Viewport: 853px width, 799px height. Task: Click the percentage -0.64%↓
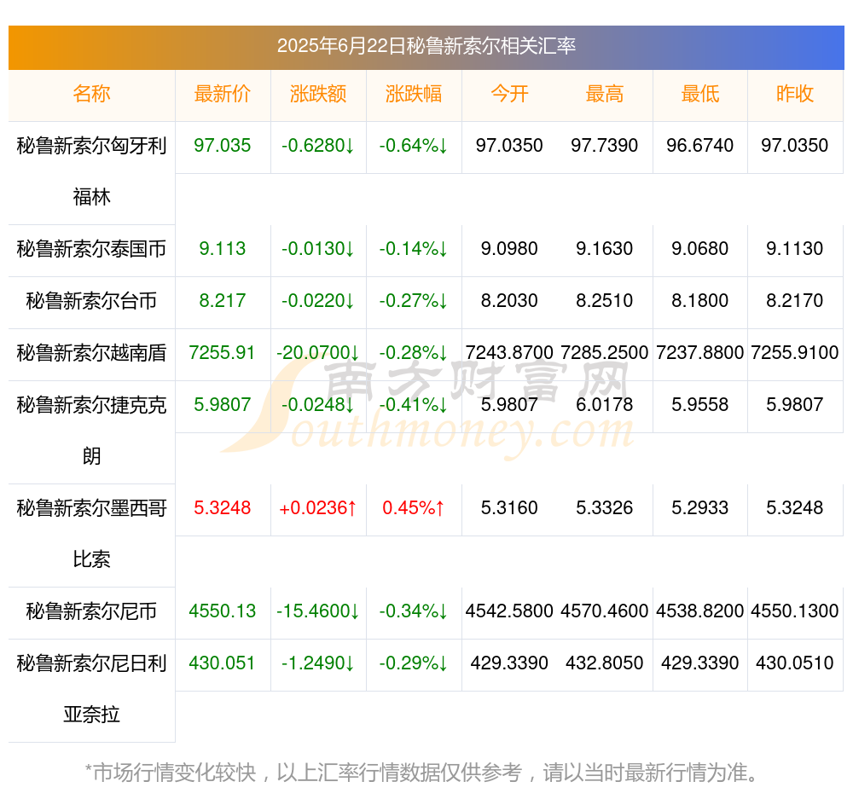(x=414, y=146)
